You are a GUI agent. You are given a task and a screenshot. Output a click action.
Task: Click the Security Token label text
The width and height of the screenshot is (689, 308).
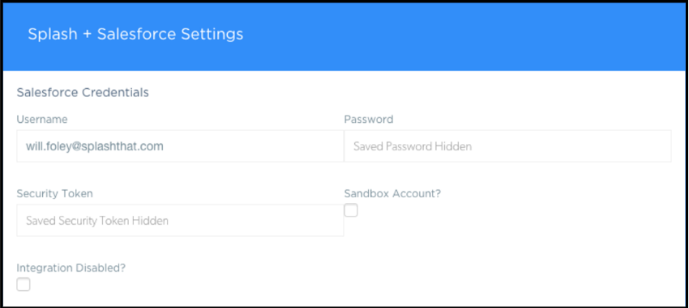click(55, 194)
